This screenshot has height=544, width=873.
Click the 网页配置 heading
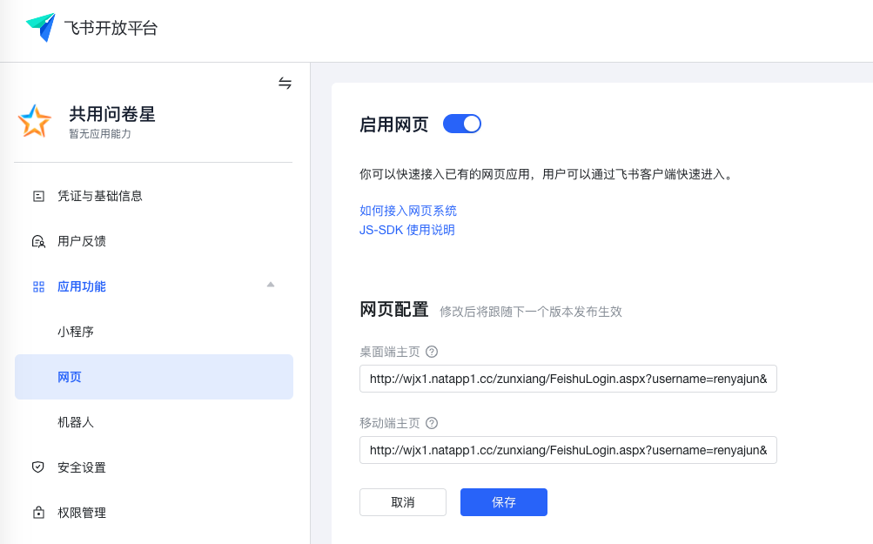pos(394,309)
